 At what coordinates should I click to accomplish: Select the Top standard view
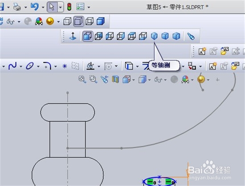click(132, 36)
